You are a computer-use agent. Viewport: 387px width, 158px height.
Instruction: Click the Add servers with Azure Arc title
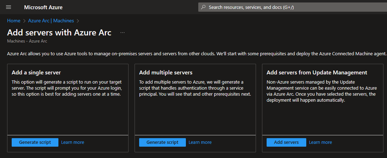(x=59, y=33)
